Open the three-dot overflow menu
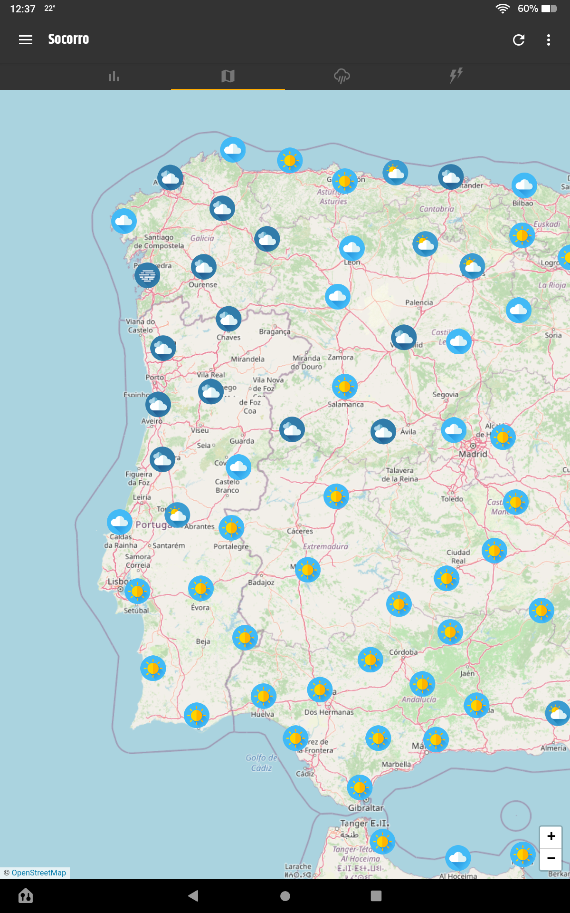 point(549,40)
